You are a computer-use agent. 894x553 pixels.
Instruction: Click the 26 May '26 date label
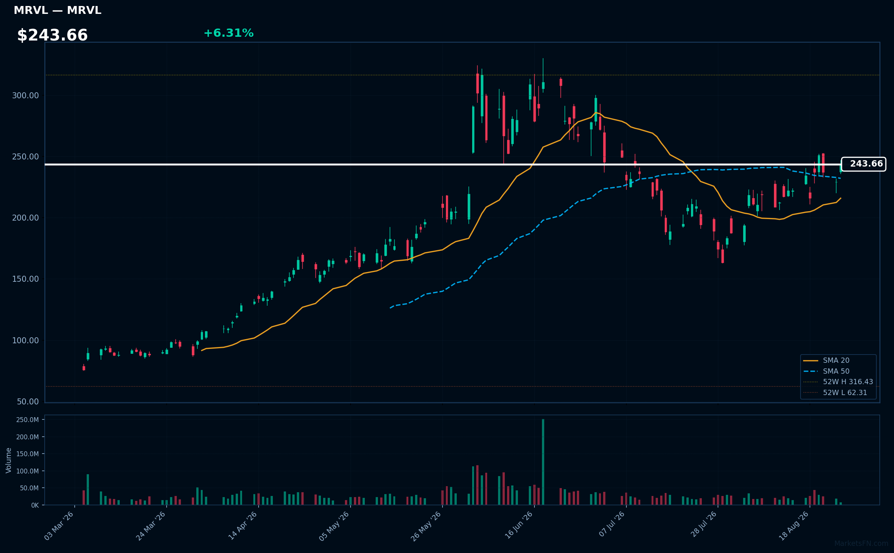pyautogui.click(x=426, y=526)
